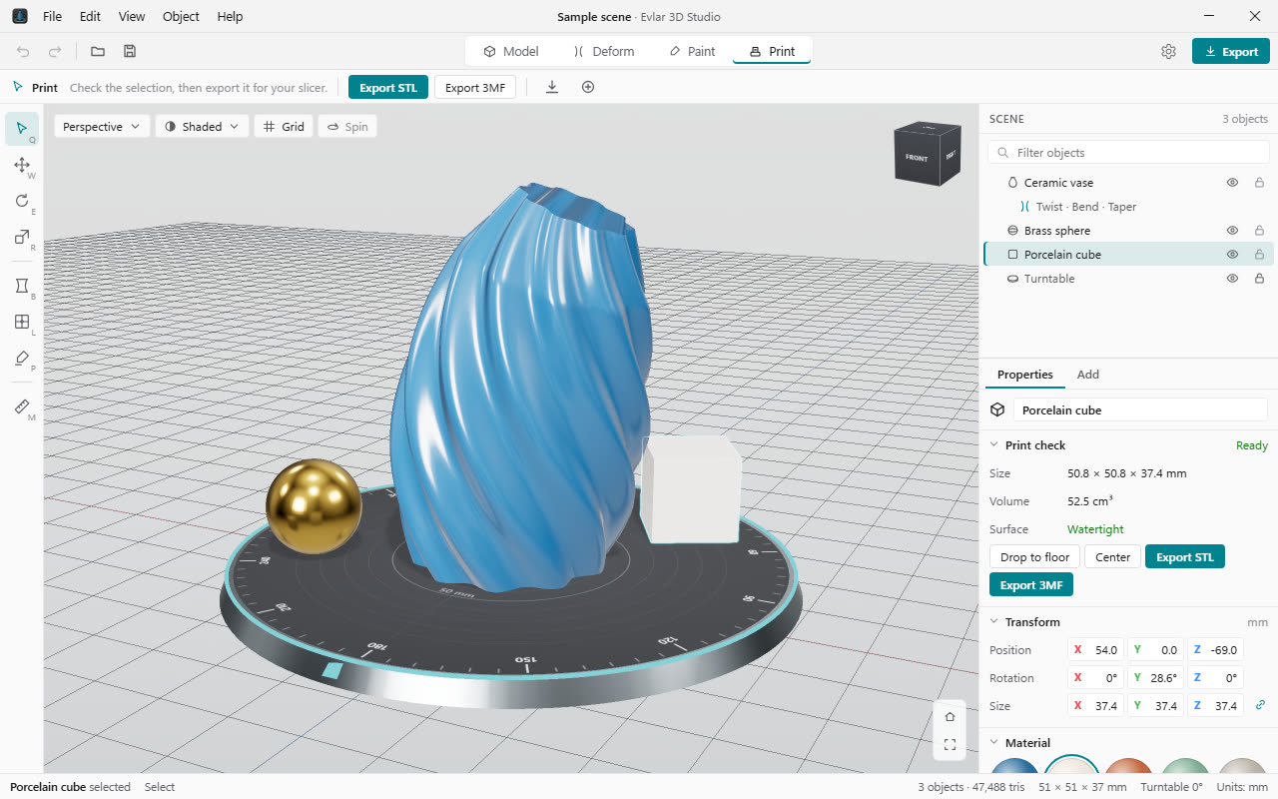The height and width of the screenshot is (799, 1278).
Task: Toggle the viewport Grid
Action: (x=284, y=127)
